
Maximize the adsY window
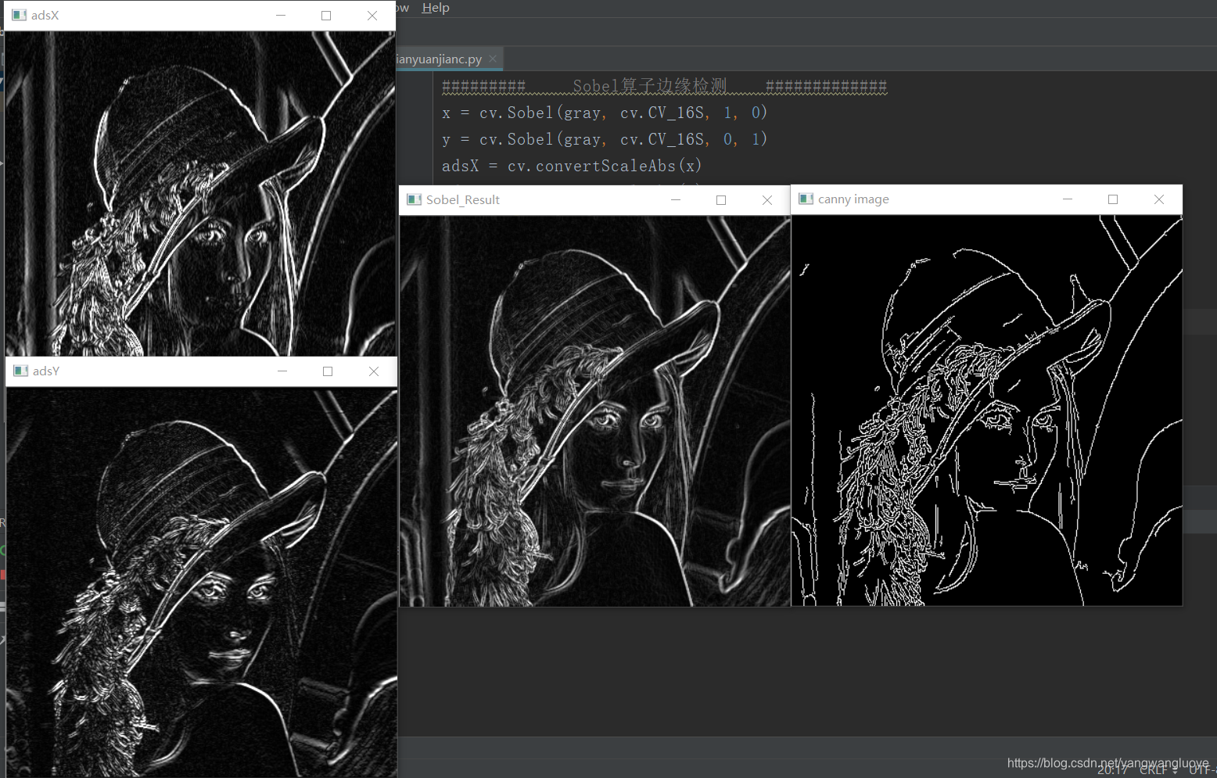point(328,371)
